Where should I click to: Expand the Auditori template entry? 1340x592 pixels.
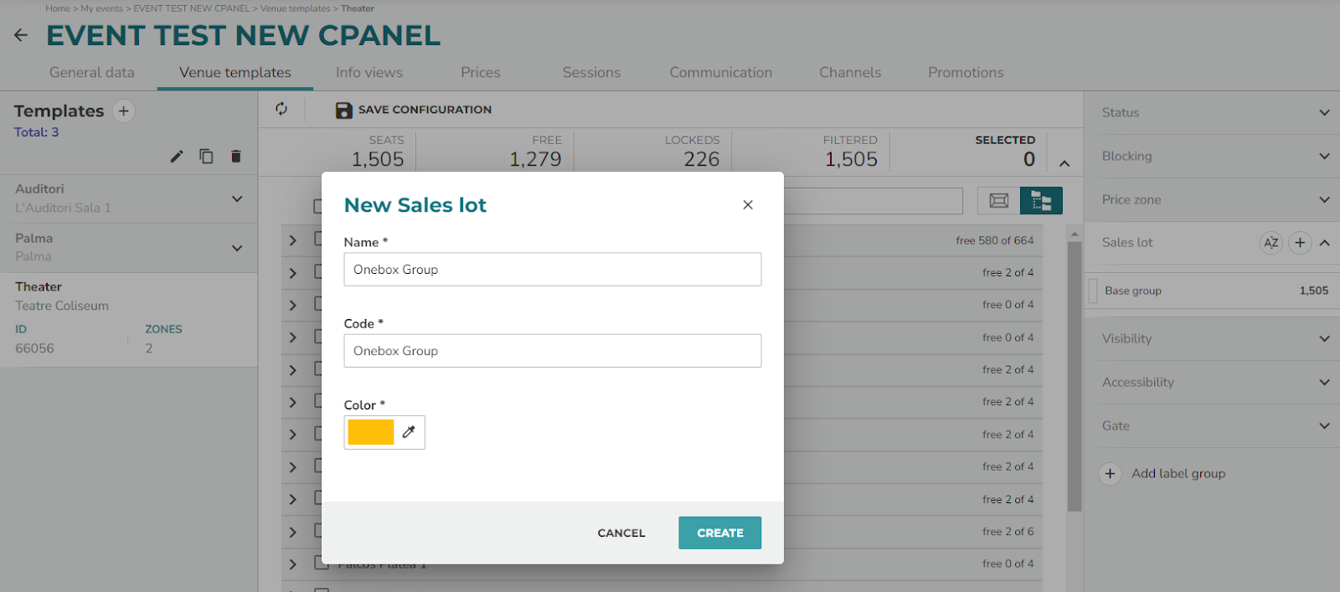tap(237, 198)
